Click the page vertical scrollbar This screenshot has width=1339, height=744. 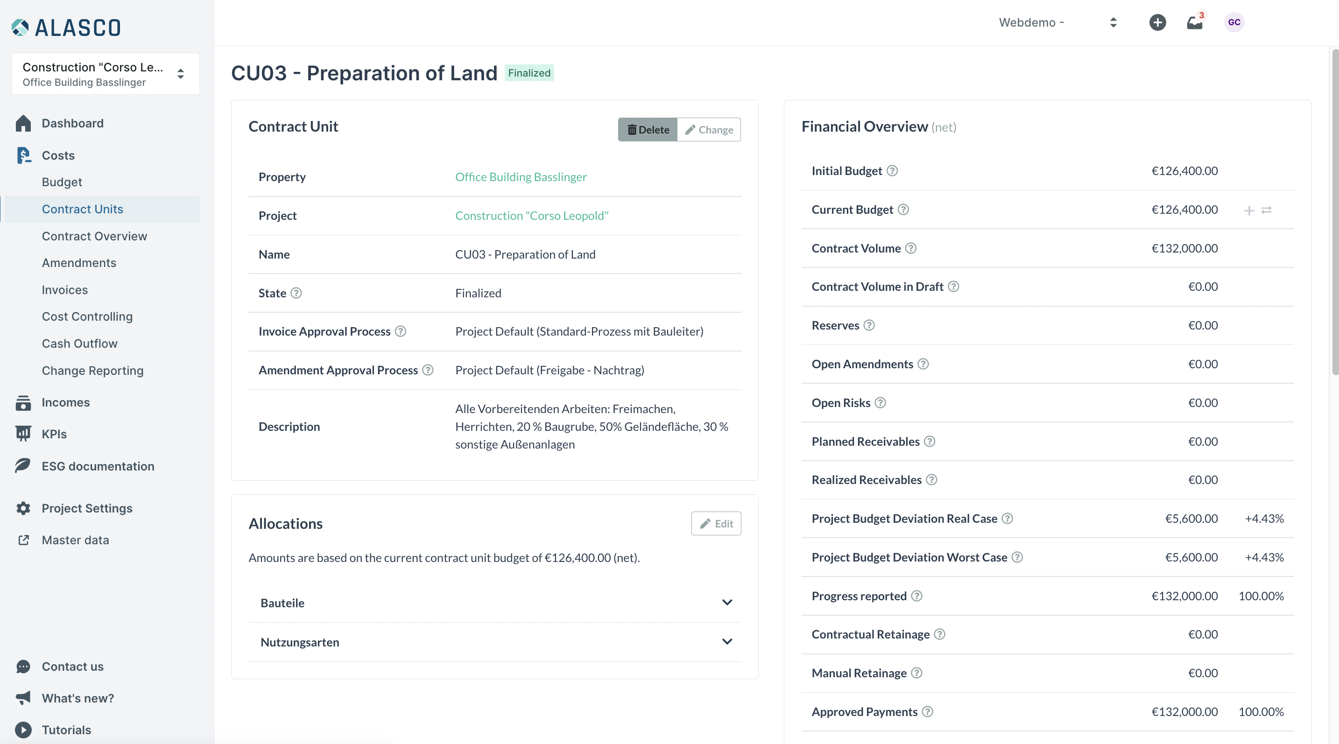[x=1335, y=211]
